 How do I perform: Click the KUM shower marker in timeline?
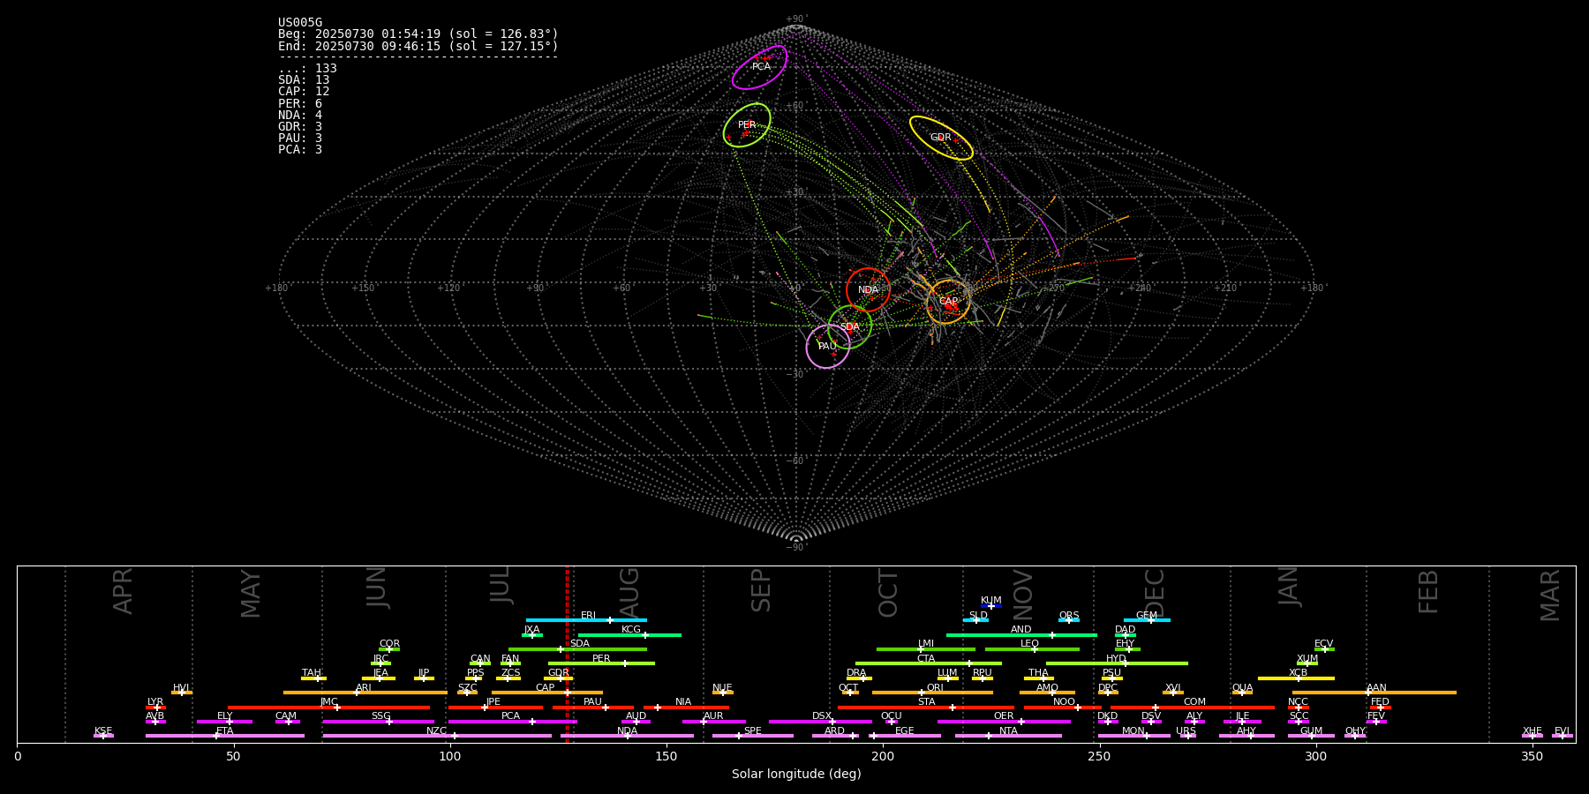991,606
